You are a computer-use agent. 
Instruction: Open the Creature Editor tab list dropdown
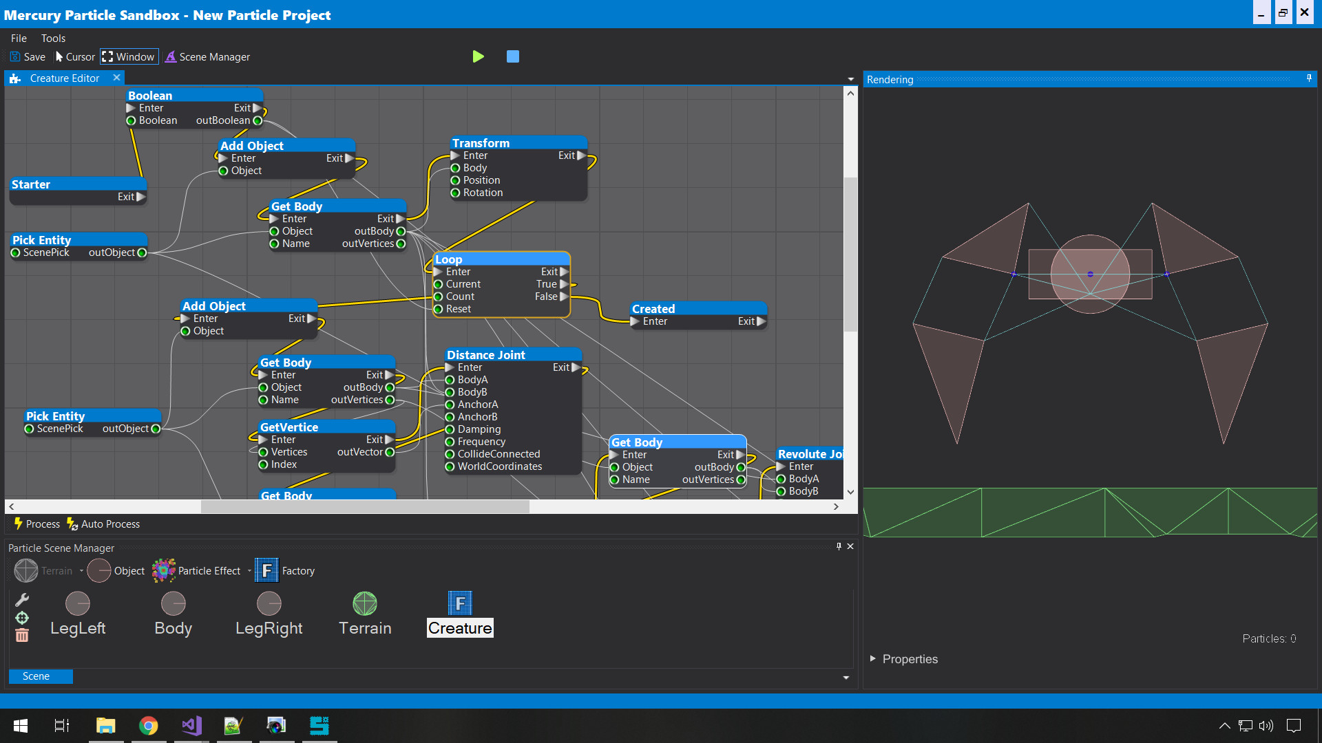[x=850, y=79]
